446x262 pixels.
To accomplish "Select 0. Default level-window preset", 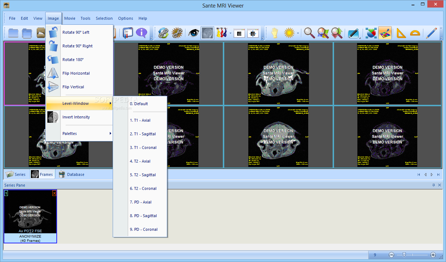I will pyautogui.click(x=140, y=104).
